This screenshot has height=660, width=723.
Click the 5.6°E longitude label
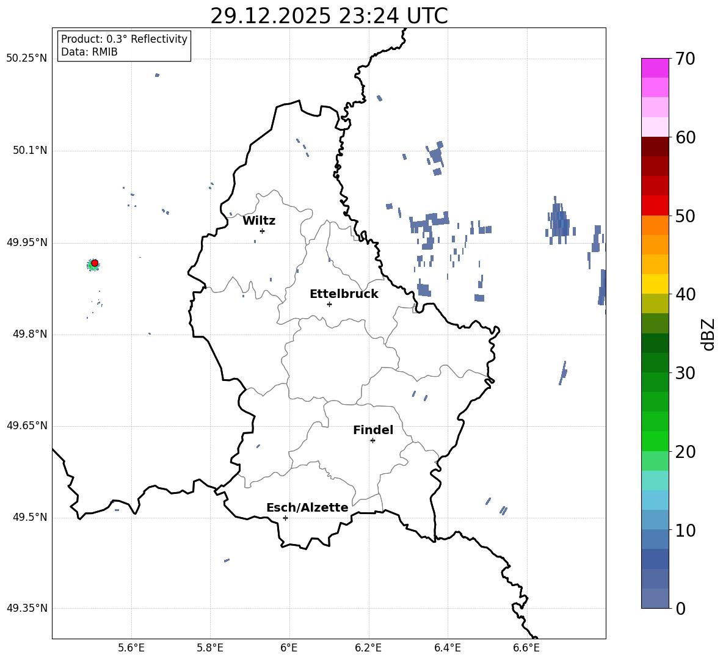coord(131,648)
